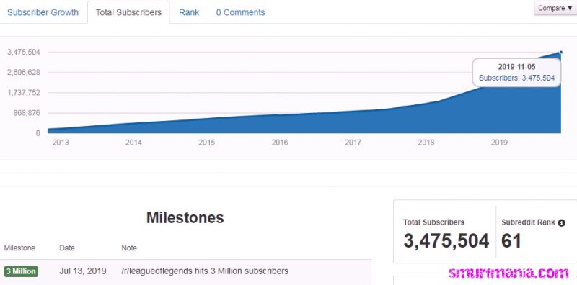Click the Note column header
This screenshot has width=577, height=285.
(x=129, y=248)
